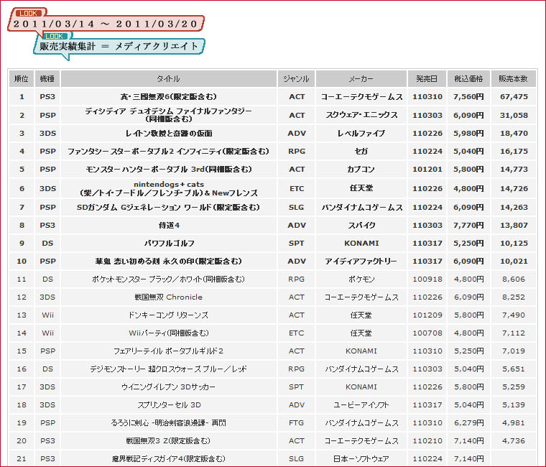The width and height of the screenshot is (546, 467).
Task: Click the red LOOK badge above the dates
Action: (x=28, y=13)
